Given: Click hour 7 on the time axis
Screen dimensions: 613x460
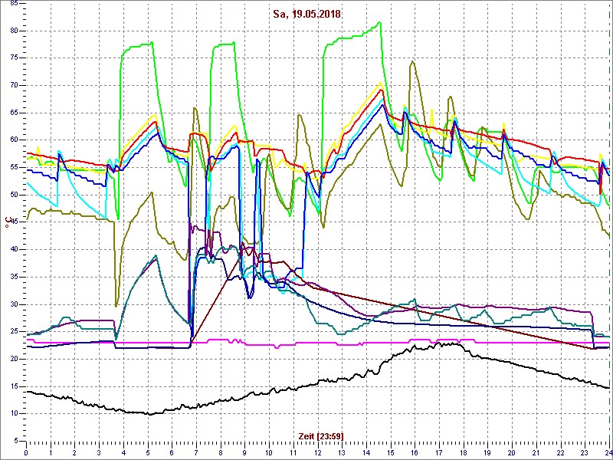Looking at the screenshot, I should click(x=196, y=452).
